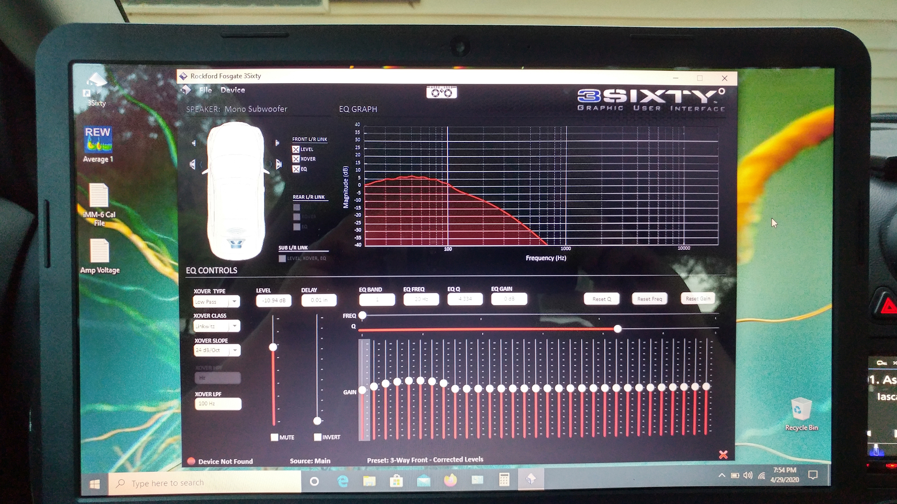Screen dimensions: 897x504
Task: Click the 'Preset: 3-Way Front - Corrected Levels' text
Action: coord(425,460)
